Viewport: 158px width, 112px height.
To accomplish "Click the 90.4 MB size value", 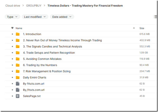I will [144, 65].
